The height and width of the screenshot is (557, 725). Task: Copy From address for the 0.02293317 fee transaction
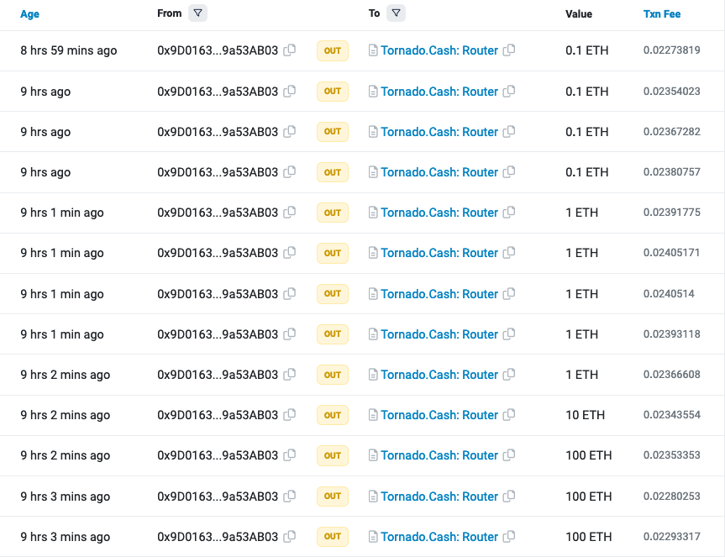click(x=290, y=537)
